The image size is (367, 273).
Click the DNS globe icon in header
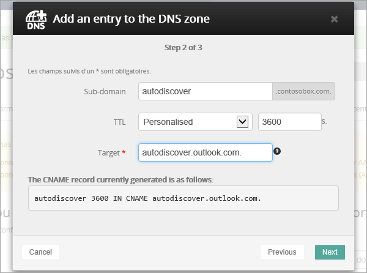(35, 19)
